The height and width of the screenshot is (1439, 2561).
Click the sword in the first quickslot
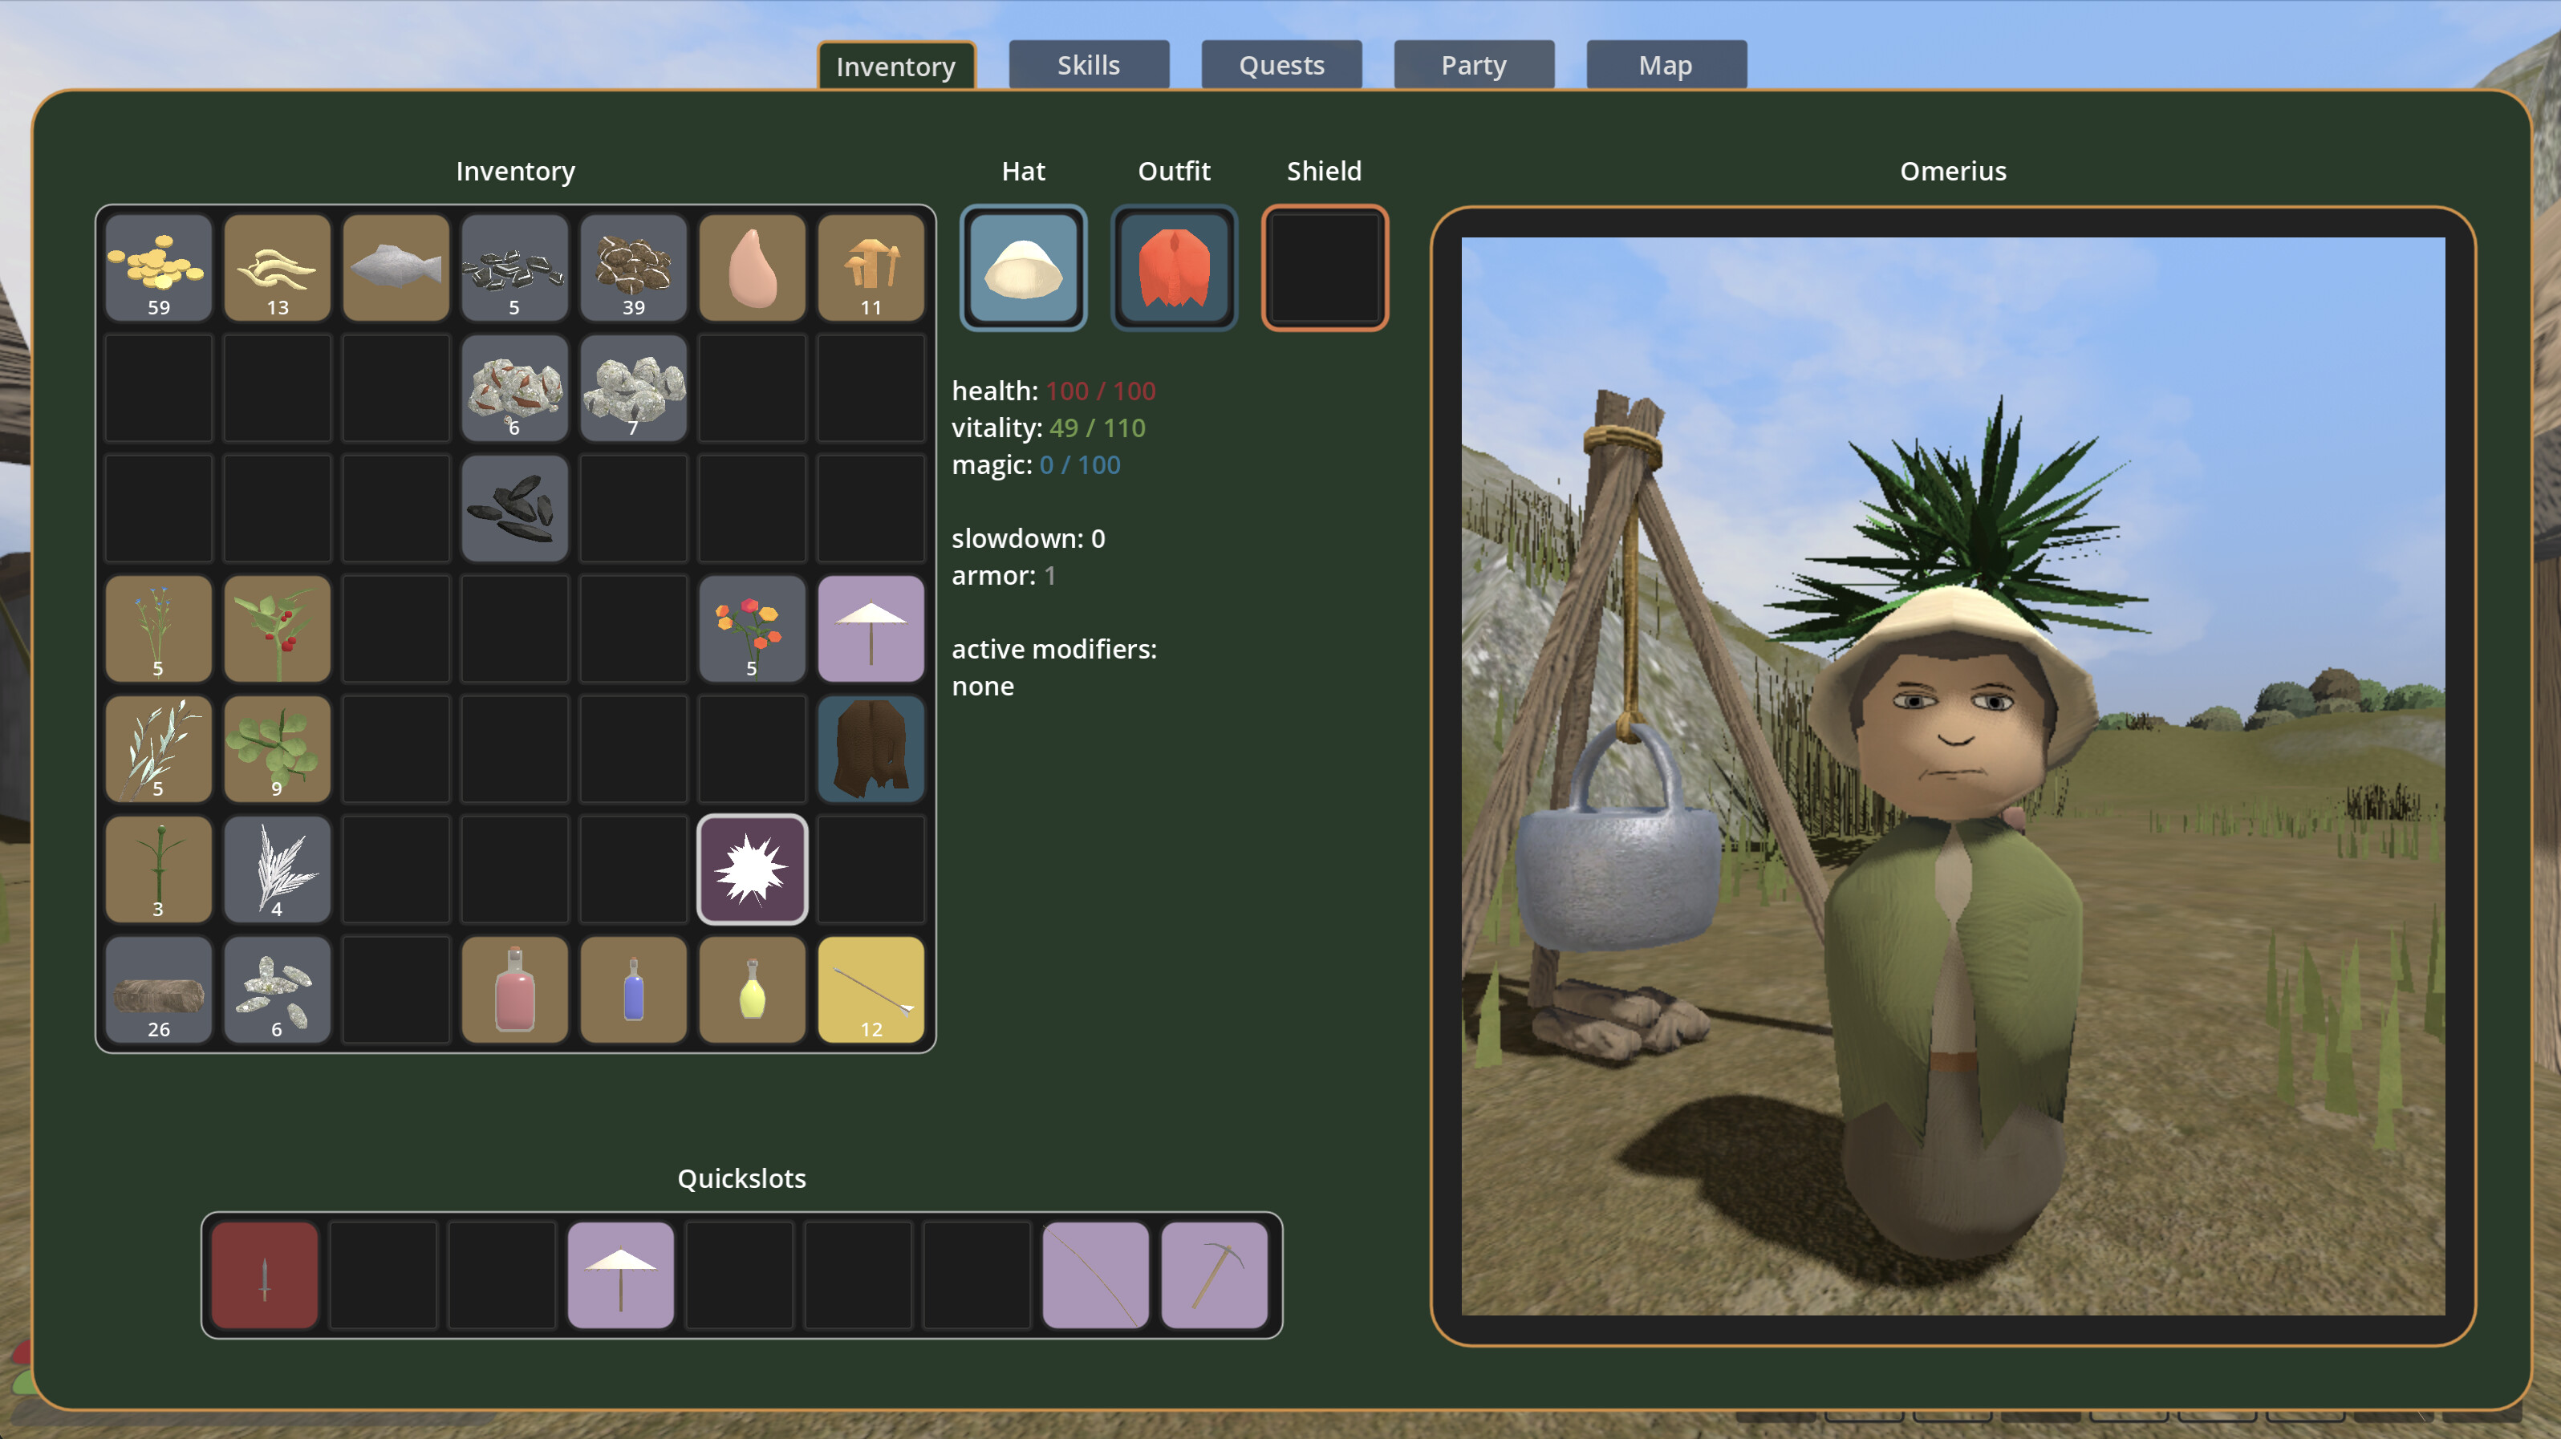(263, 1275)
